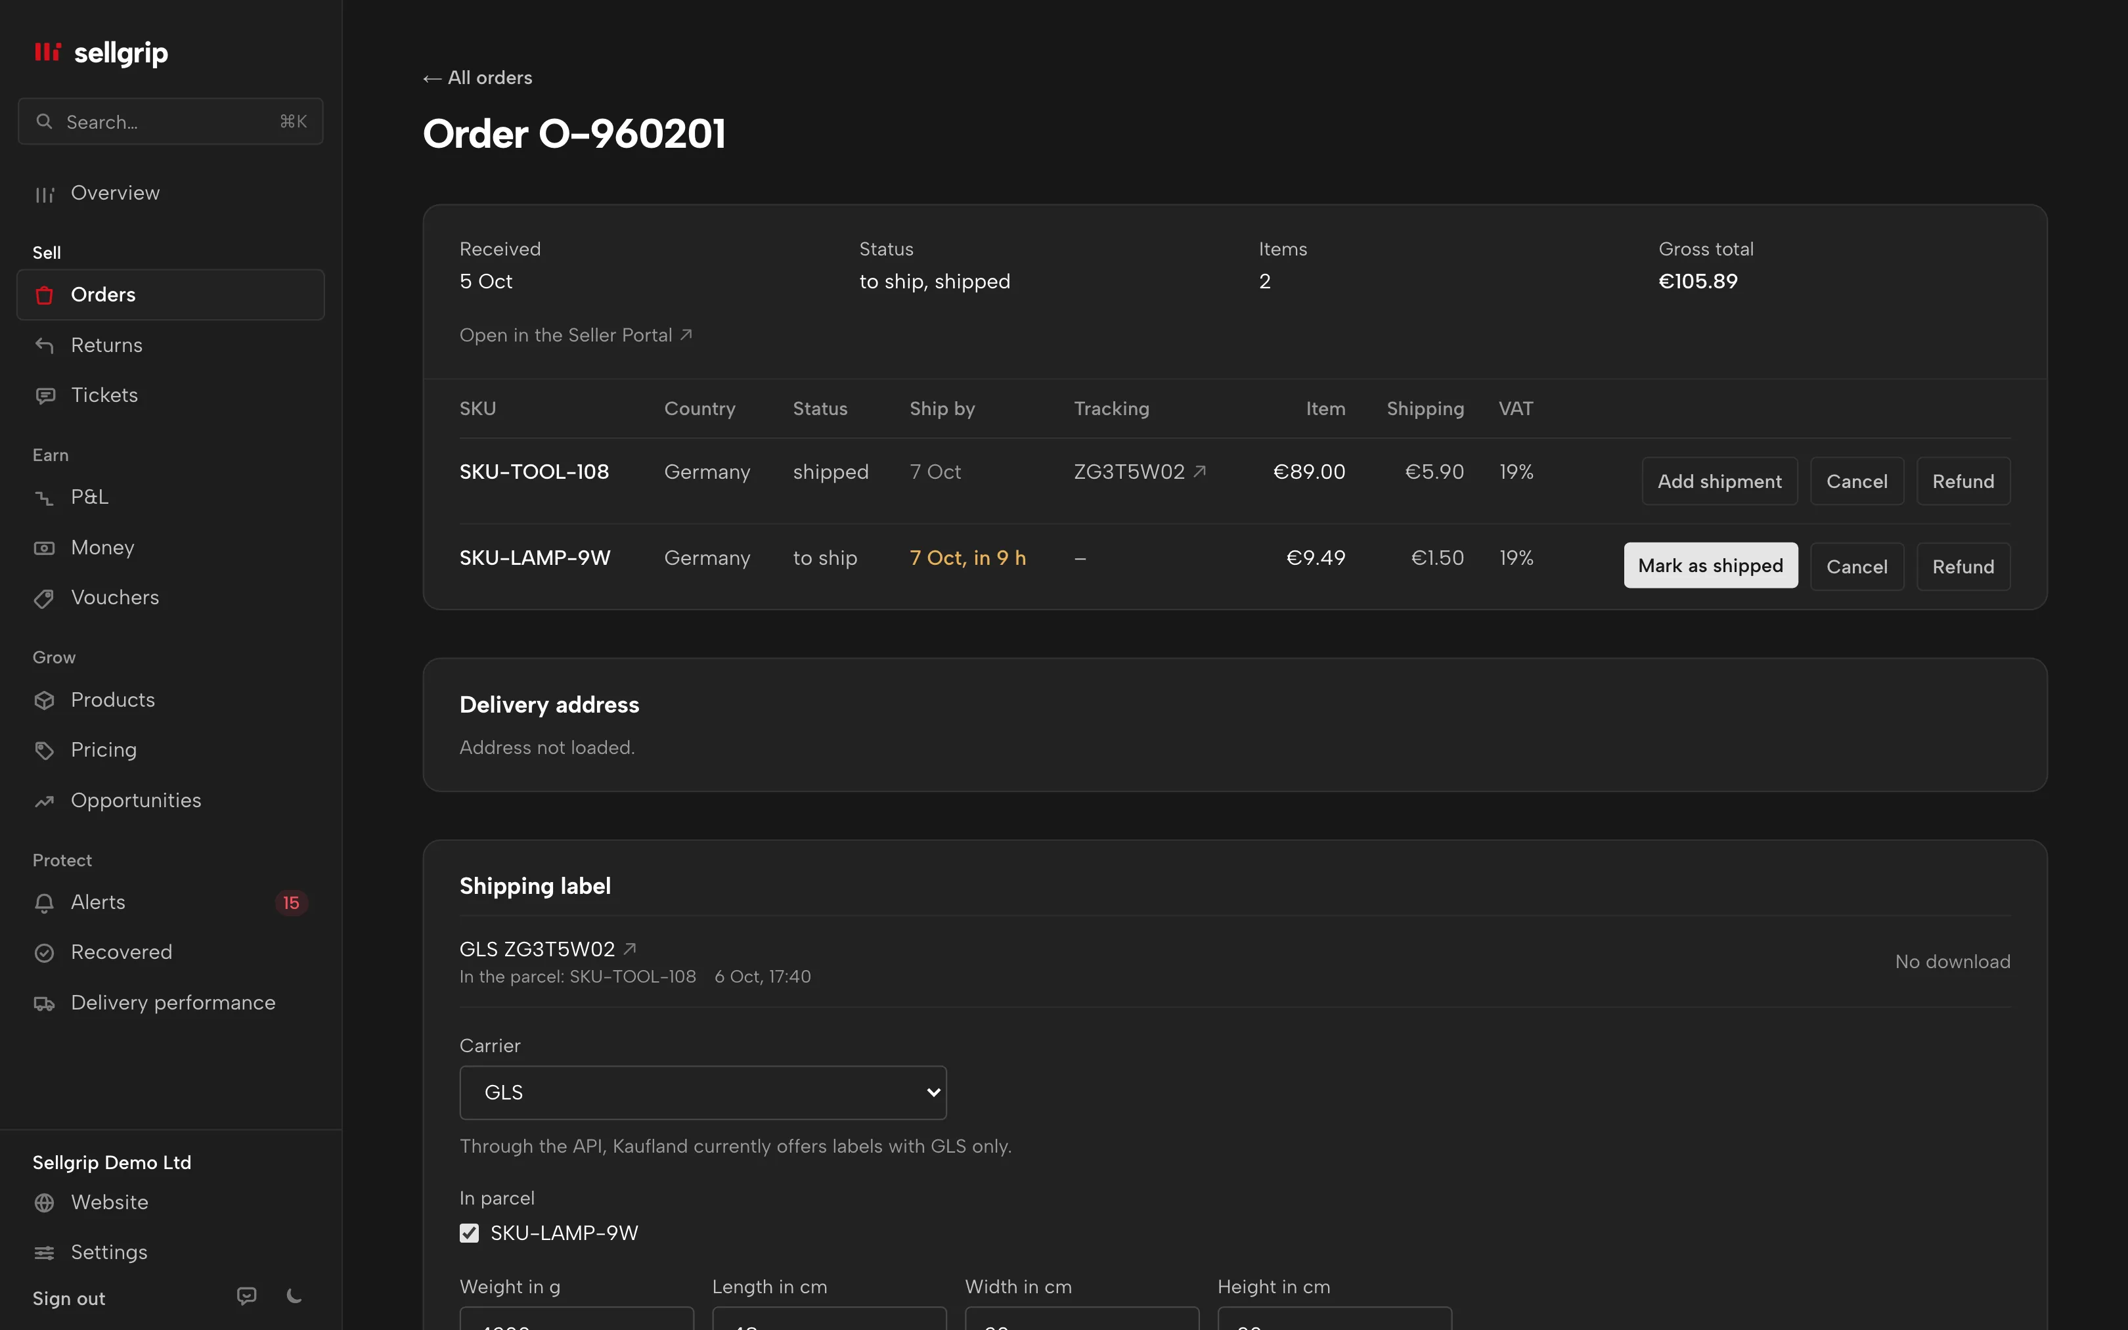Select Vouchers in the sidebar

pos(171,598)
